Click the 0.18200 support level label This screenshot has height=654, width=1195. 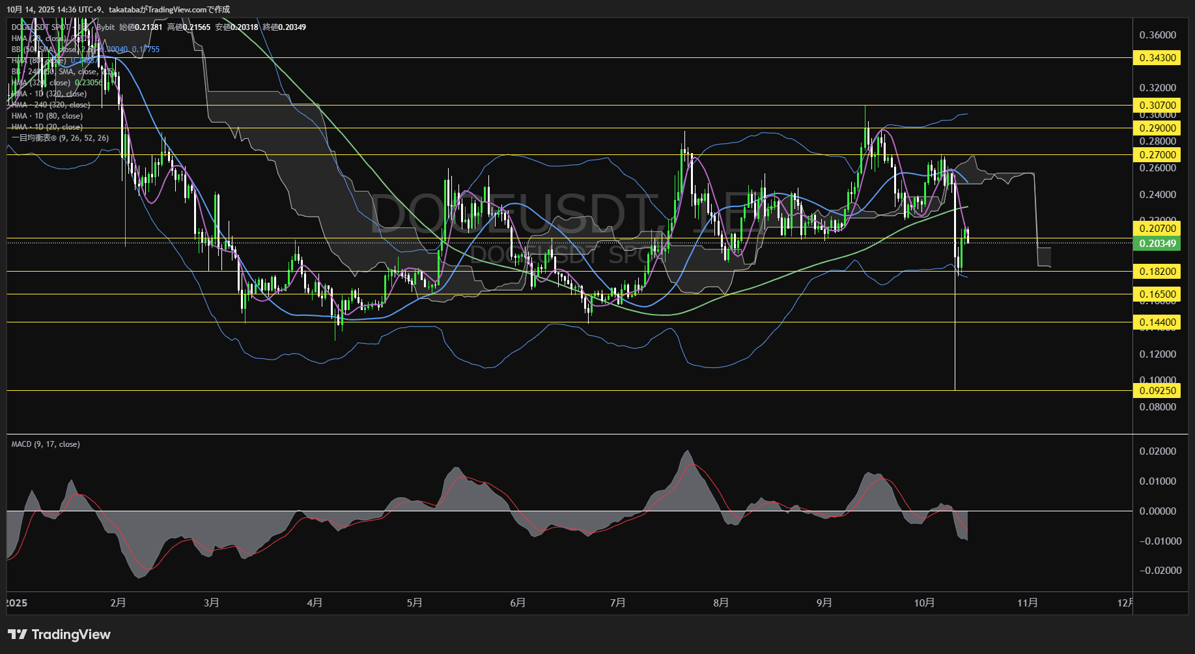click(x=1157, y=271)
